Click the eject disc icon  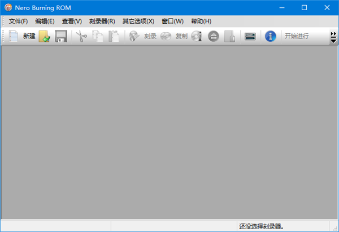[x=213, y=36]
